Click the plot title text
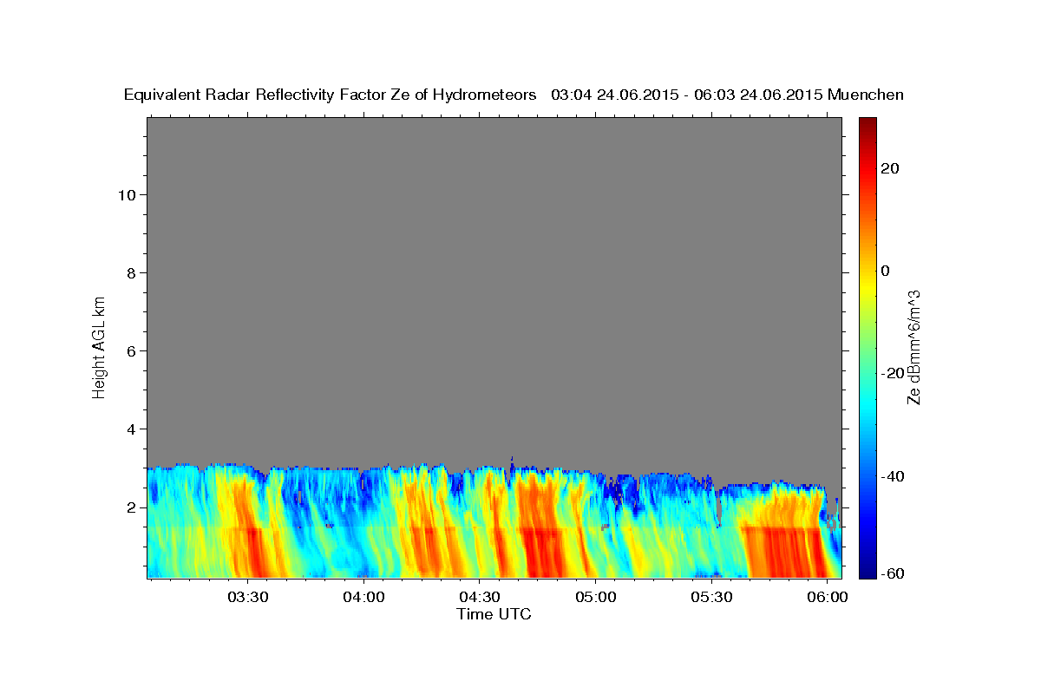Viewport: 1041px width, 694px height. pos(514,95)
